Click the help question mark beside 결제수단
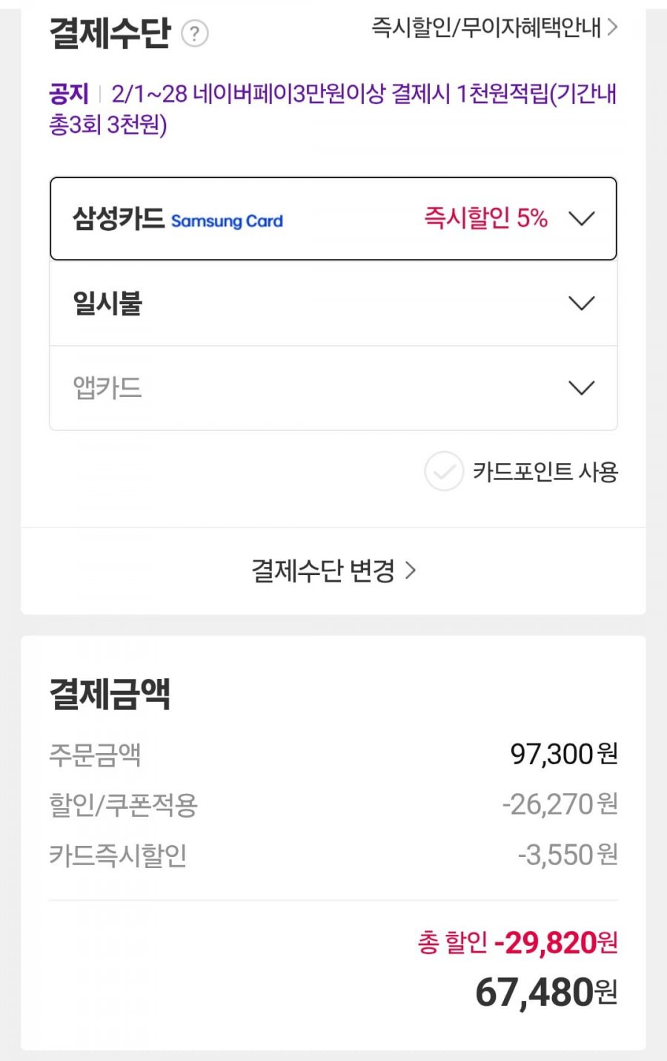Image resolution: width=667 pixels, height=1061 pixels. click(x=195, y=33)
